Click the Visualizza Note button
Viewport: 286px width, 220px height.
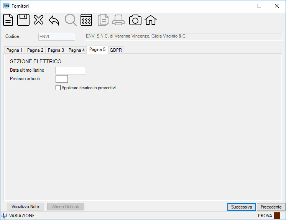(25, 207)
